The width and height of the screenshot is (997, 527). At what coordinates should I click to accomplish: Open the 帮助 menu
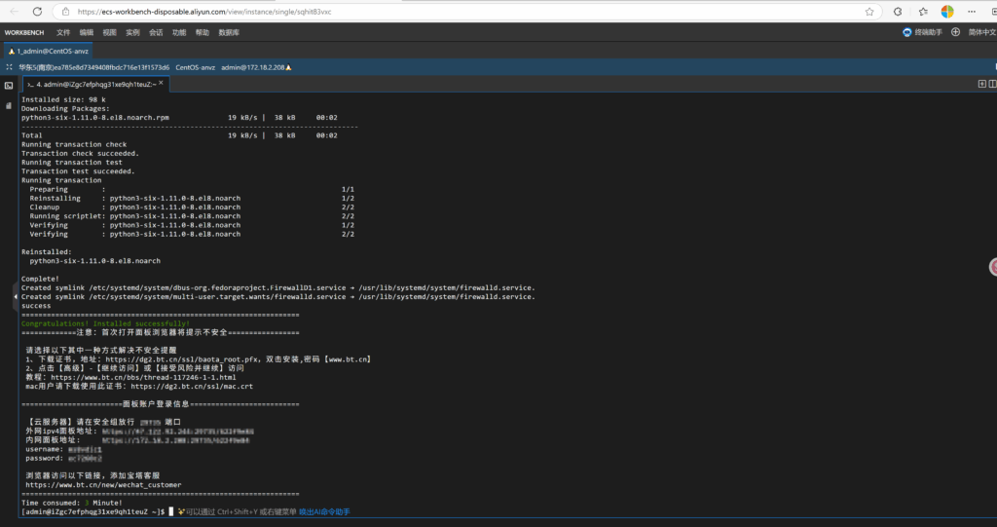[203, 32]
